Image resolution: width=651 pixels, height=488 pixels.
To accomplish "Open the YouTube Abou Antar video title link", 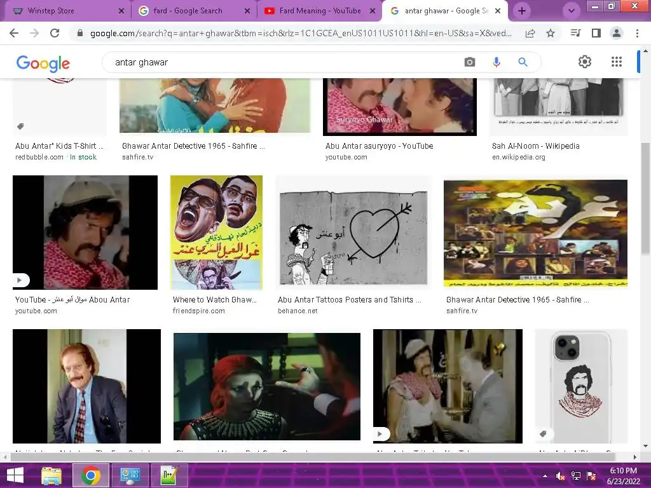I will pos(72,300).
